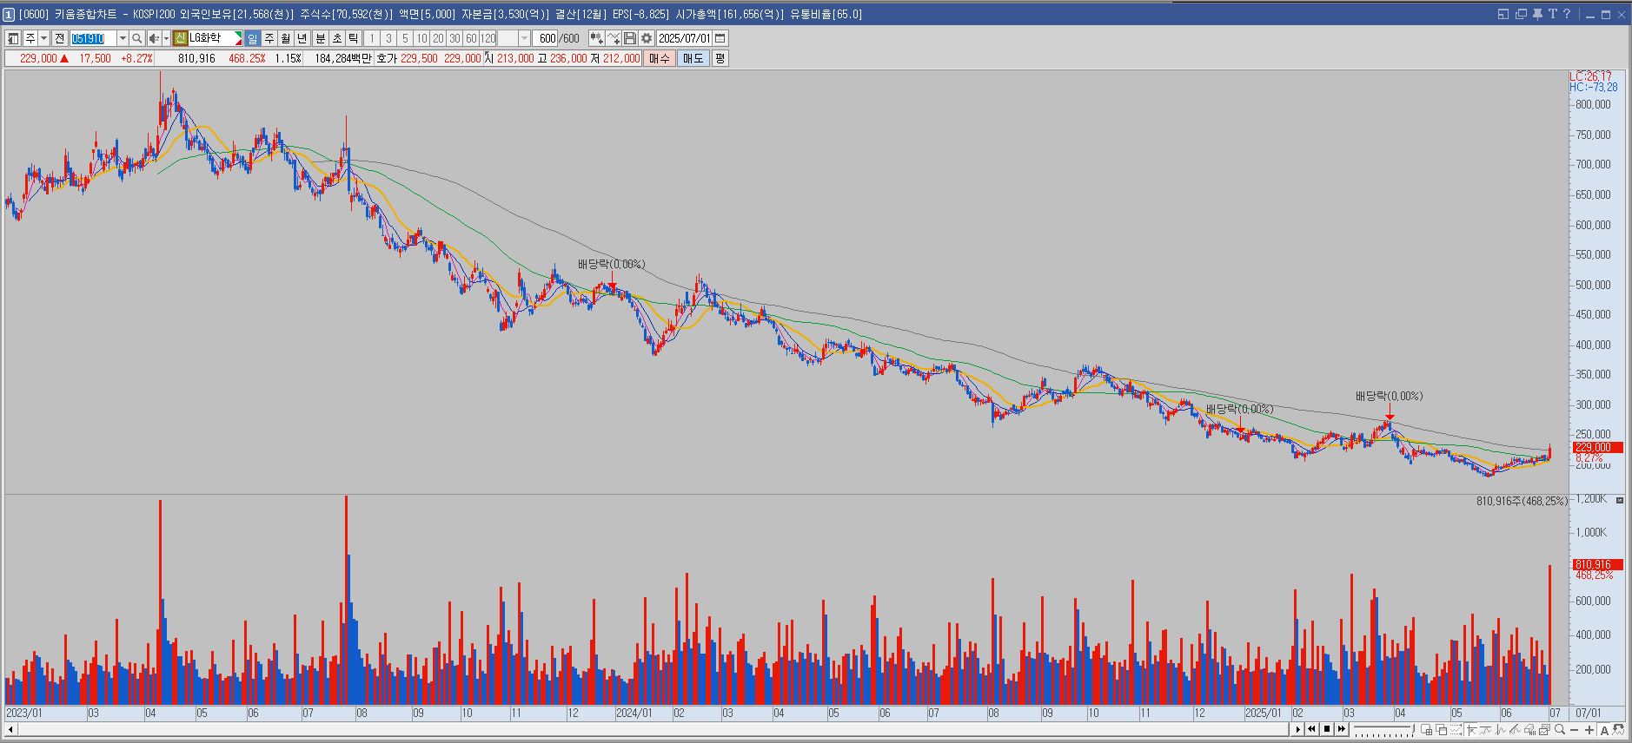This screenshot has height=743, width=1632.
Task: Click the 매수 buy button
Action: (x=660, y=58)
